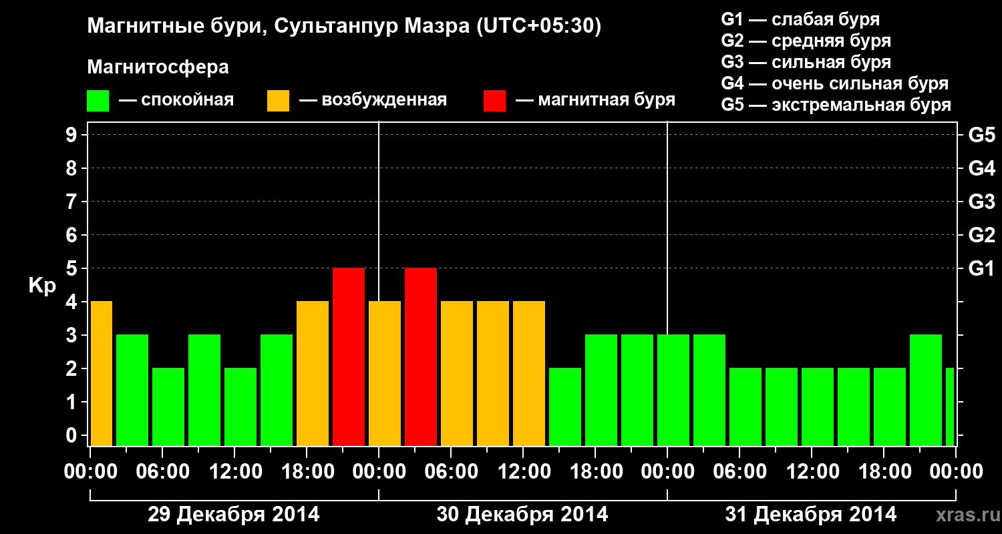The height and width of the screenshot is (534, 1002).
Task: Click the '29 Декабря 2014' date label
Action: tap(234, 515)
